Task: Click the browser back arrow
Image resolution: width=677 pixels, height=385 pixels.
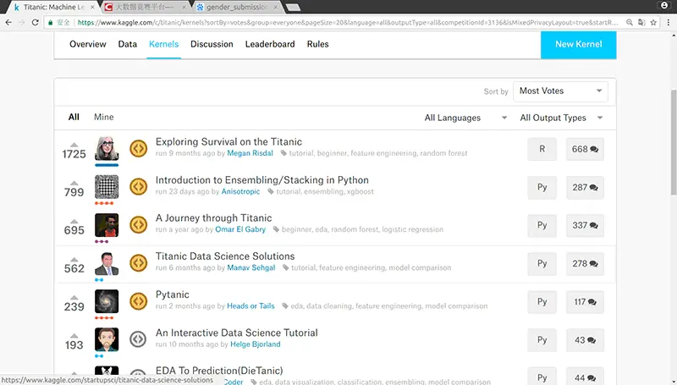Action: coord(8,23)
